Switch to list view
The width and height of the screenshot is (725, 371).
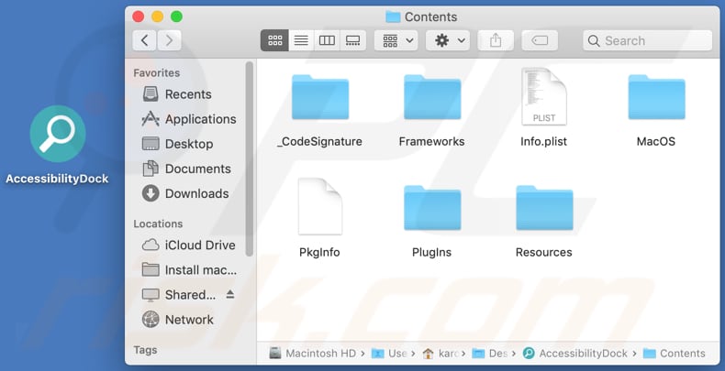coord(301,40)
